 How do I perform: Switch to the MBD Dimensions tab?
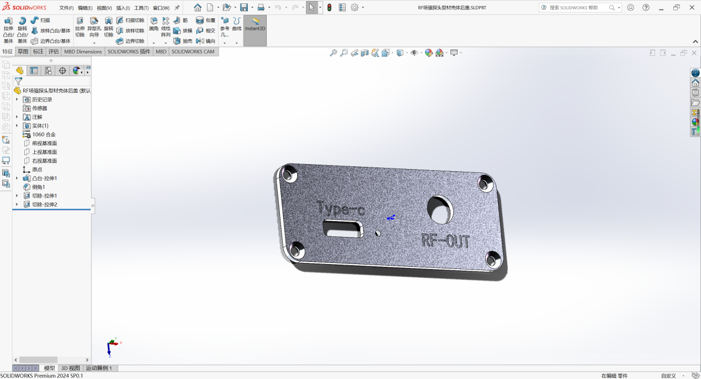point(83,51)
